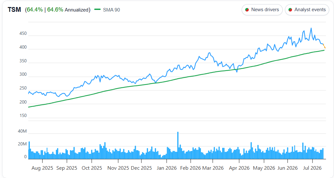The image size is (334, 178).
Task: Click the 300 price axis label
Action: pyautogui.click(x=23, y=74)
